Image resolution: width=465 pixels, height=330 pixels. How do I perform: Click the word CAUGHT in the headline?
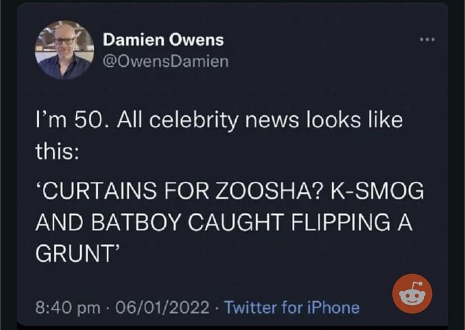[x=235, y=222]
